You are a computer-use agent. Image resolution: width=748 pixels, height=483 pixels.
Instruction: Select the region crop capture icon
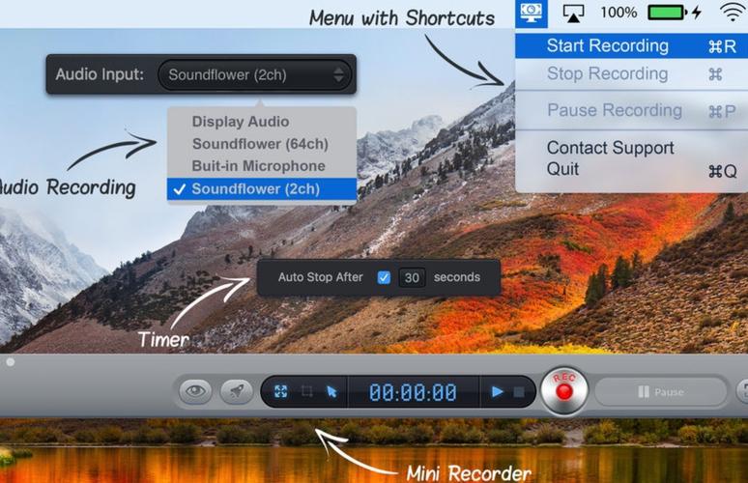pos(306,391)
